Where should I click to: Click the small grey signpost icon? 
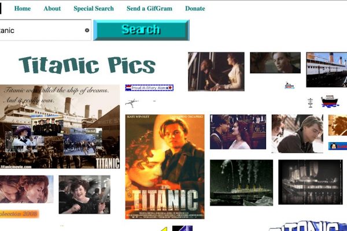[311, 103]
